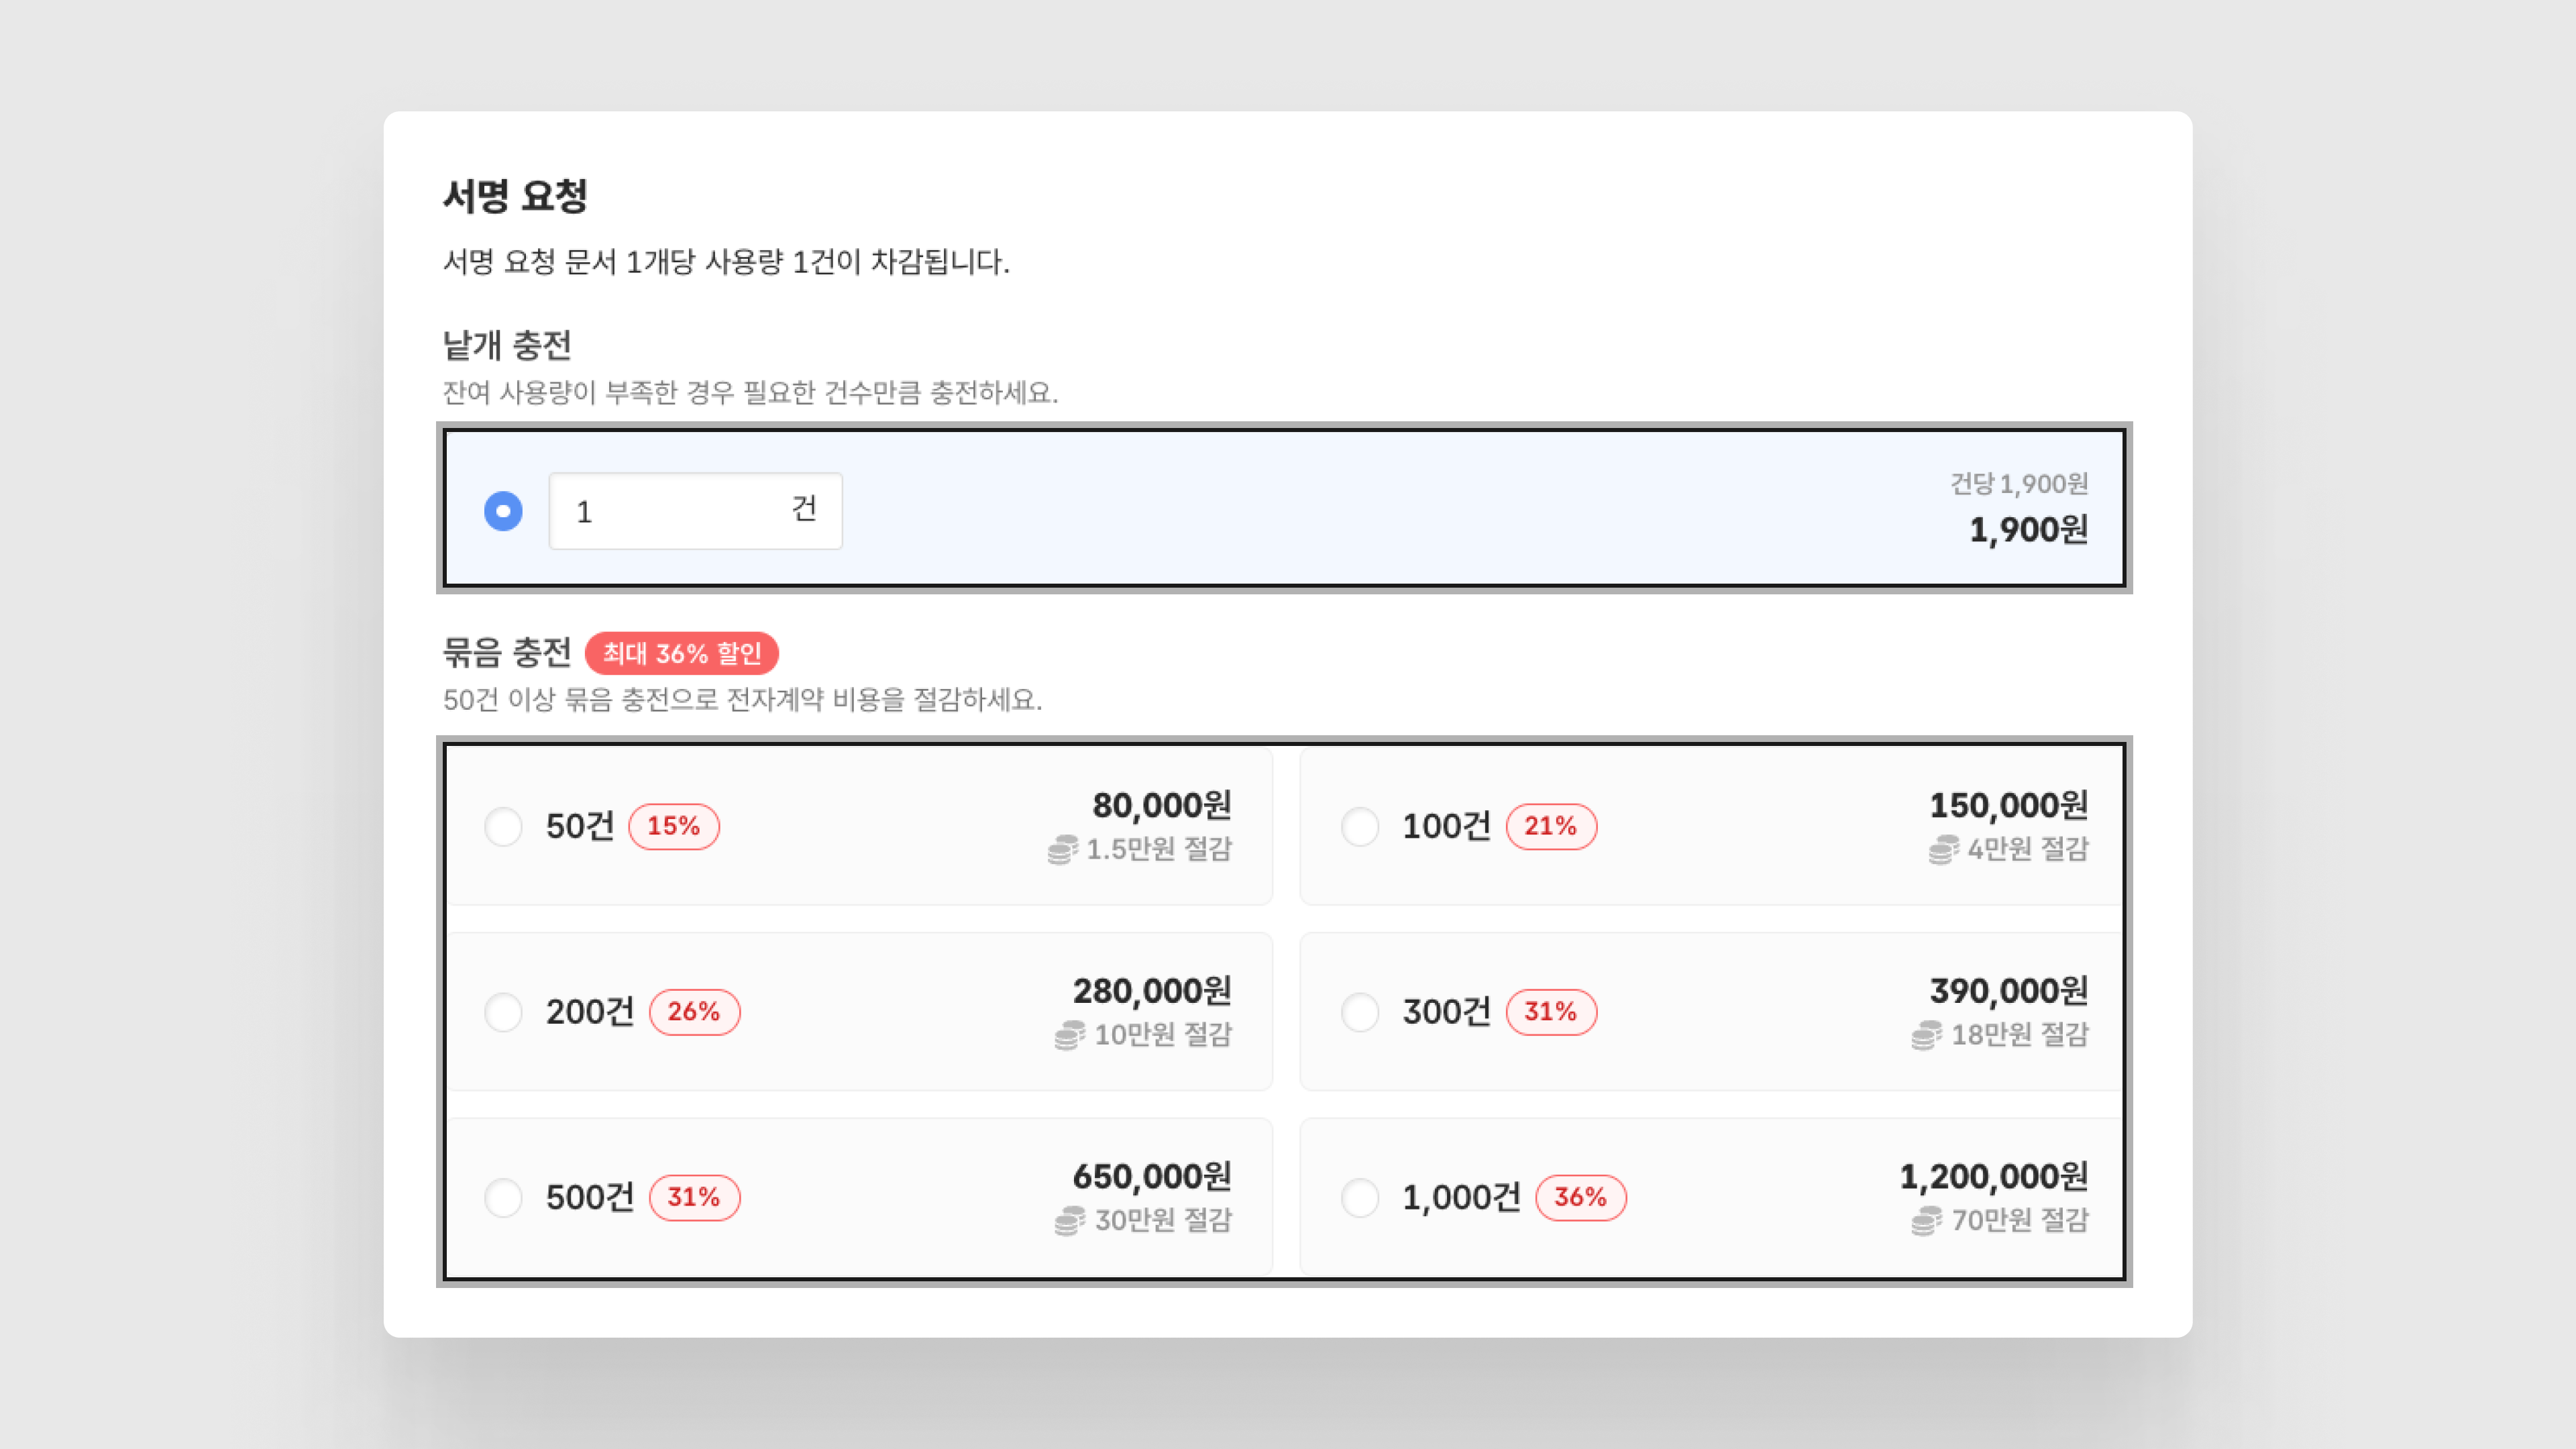Click the coin icon beside 70만원 절감
Viewport: 2576px width, 1449px height.
point(1926,1220)
